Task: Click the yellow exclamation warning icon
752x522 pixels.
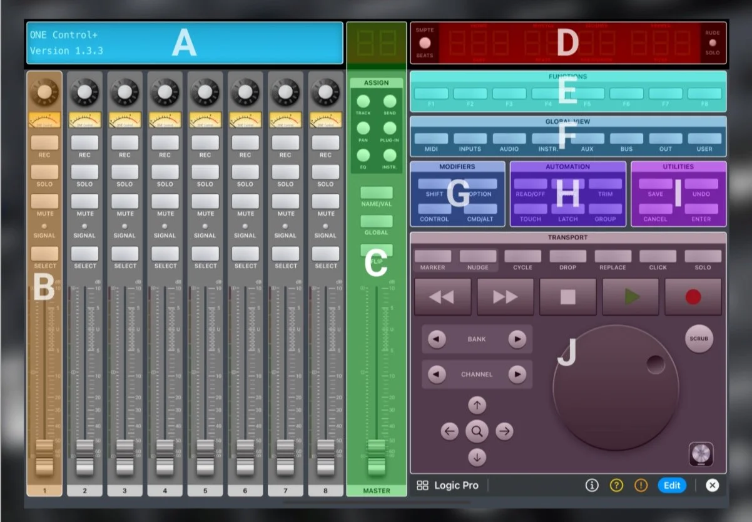Action: pos(641,485)
